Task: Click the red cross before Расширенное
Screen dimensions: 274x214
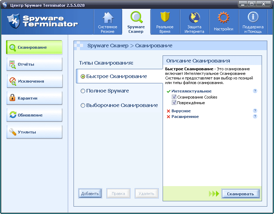Action: click(x=168, y=117)
